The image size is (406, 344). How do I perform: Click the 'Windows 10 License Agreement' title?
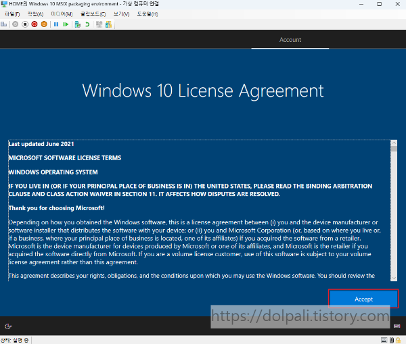pyautogui.click(x=203, y=91)
